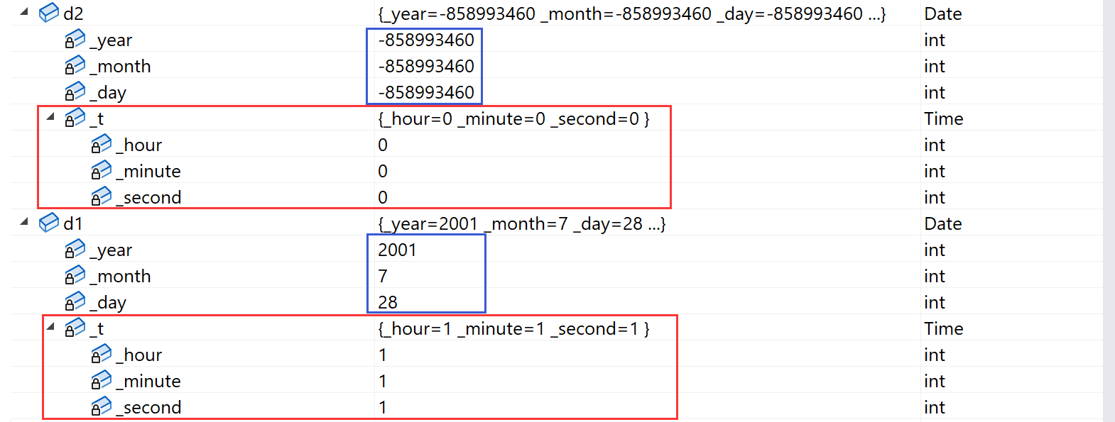Viewport: 1115px width, 422px height.
Task: Collapse the _t node under d1
Action: [x=50, y=326]
